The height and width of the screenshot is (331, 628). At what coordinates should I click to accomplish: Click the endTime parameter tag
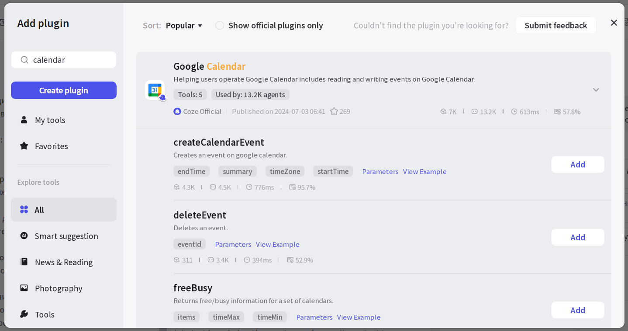191,171
